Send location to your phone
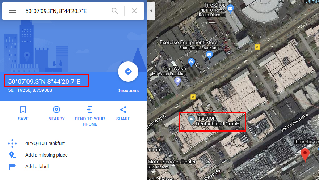The height and width of the screenshot is (180, 319). coord(90,116)
